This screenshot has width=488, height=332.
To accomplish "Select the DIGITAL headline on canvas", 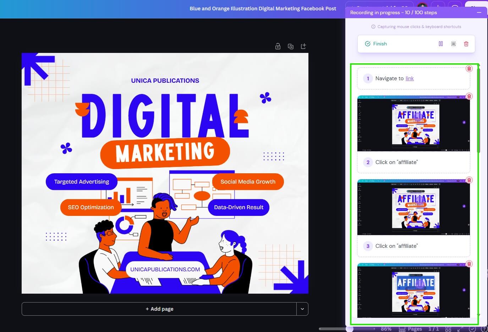I will (x=165, y=115).
